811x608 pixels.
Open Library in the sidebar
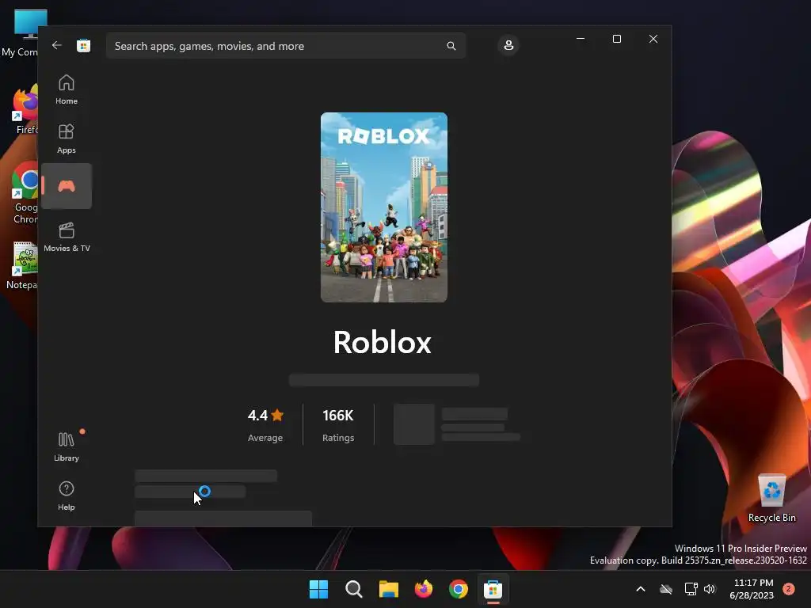[67, 446]
